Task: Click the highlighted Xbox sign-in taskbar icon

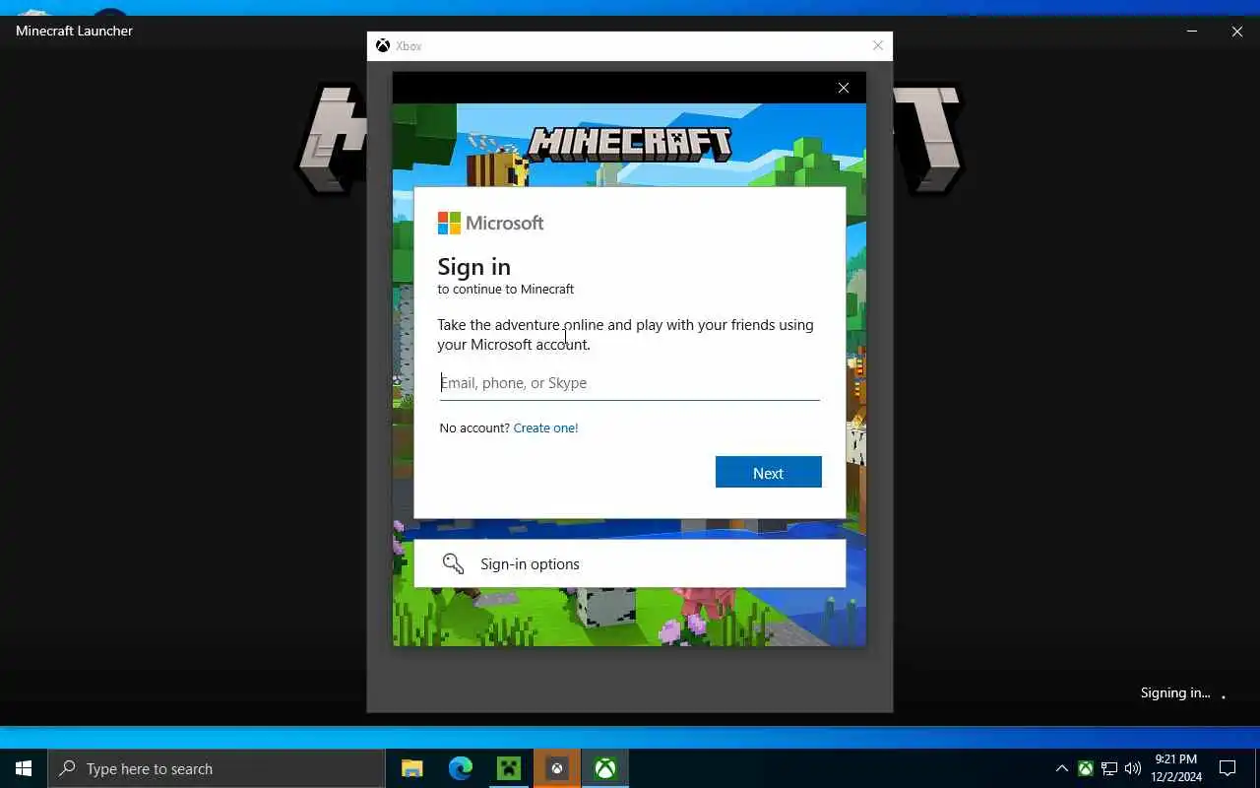Action: pyautogui.click(x=557, y=768)
